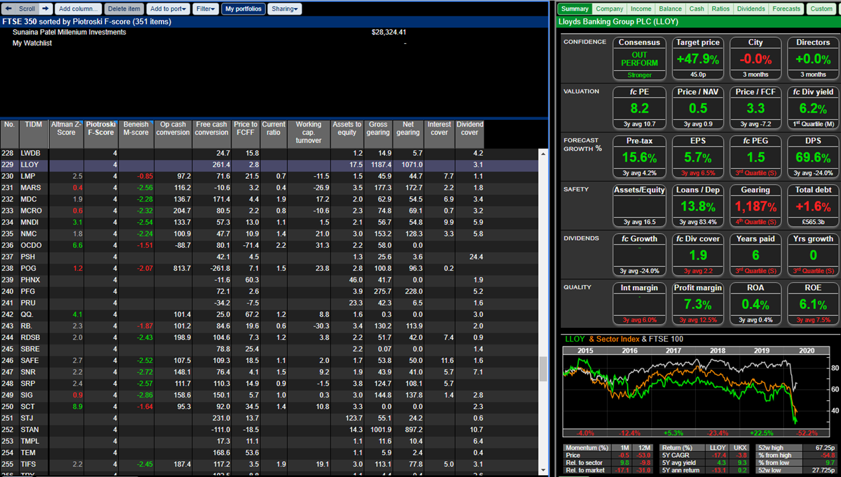Open the Add column dialog

point(78,9)
